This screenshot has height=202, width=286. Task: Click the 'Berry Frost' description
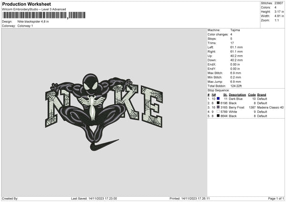pyautogui.click(x=236, y=107)
